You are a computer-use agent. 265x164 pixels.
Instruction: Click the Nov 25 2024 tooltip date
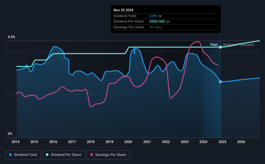tap(123, 10)
